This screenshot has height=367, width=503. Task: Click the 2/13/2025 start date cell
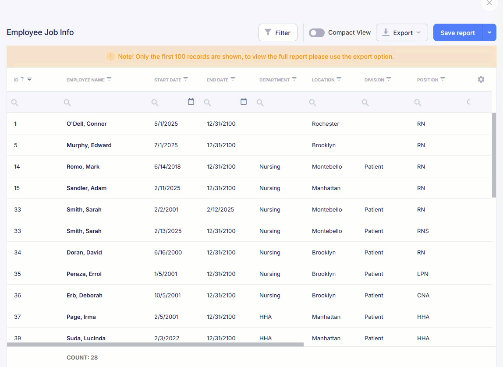tap(167, 231)
